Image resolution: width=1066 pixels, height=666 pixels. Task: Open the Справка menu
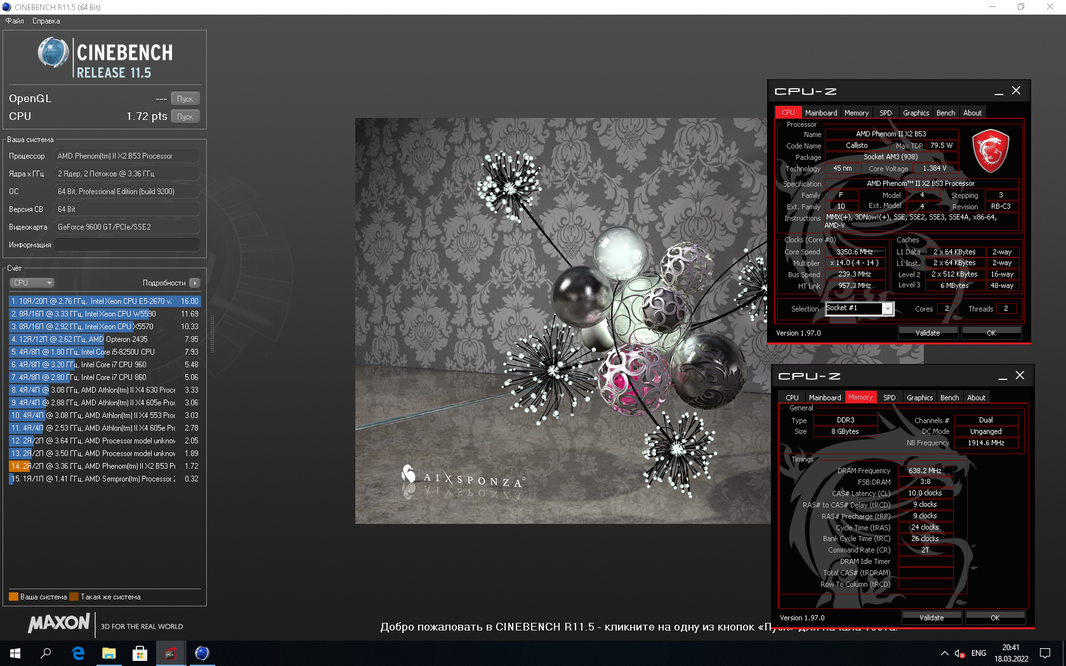click(46, 21)
